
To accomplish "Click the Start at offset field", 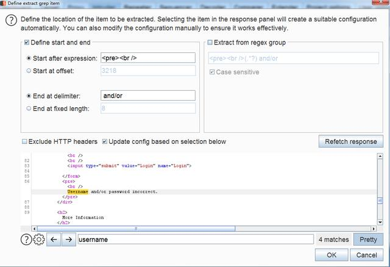I will pyautogui.click(x=148, y=71).
